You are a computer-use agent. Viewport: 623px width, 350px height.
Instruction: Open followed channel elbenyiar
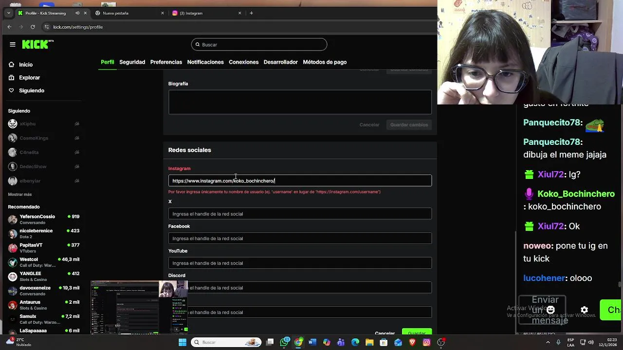coord(44,181)
